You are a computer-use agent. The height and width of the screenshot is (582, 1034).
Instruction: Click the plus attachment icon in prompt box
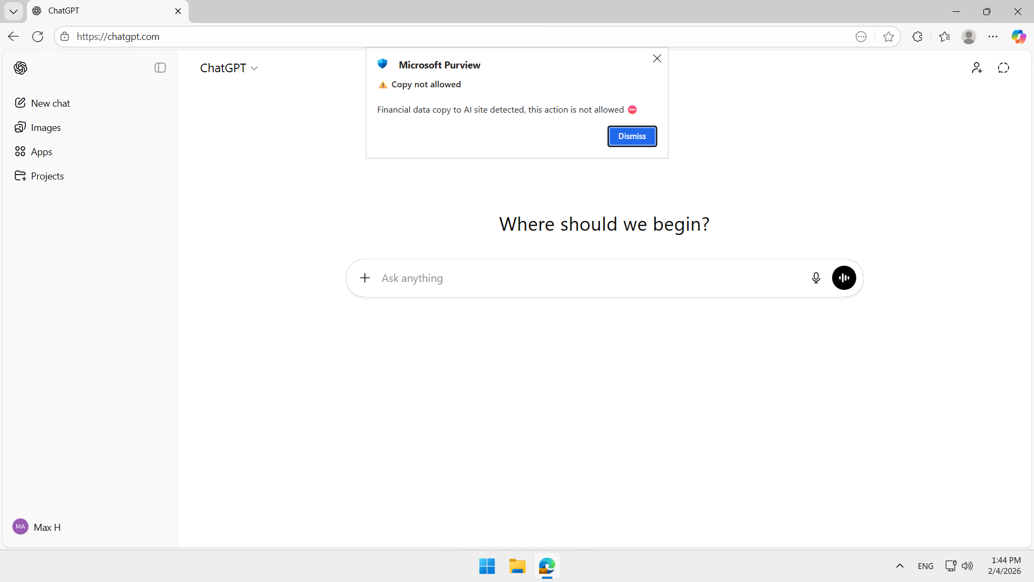[x=365, y=278]
